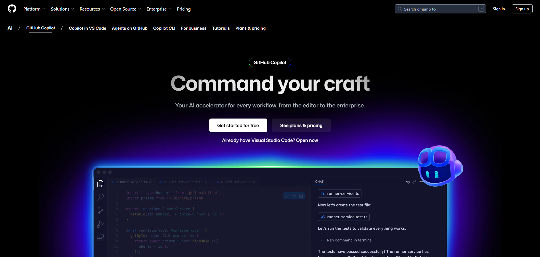Open Copilot CLI subnav item
The height and width of the screenshot is (257, 540).
coord(164,28)
